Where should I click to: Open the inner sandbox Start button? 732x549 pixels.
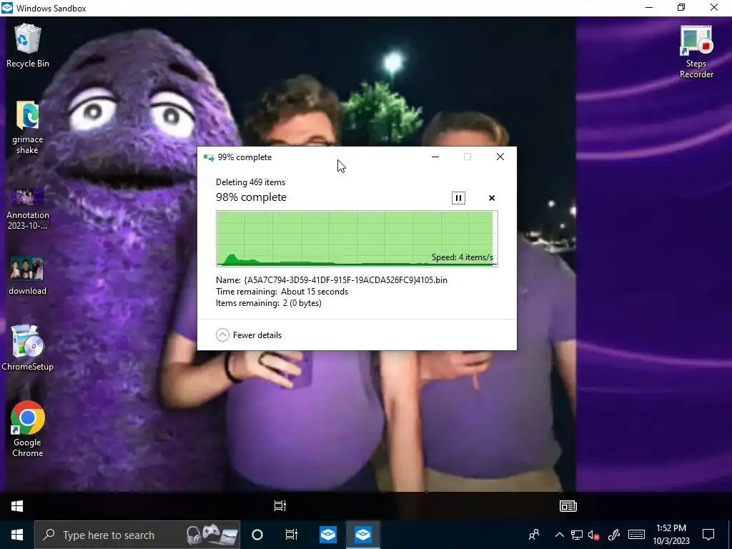click(x=17, y=505)
